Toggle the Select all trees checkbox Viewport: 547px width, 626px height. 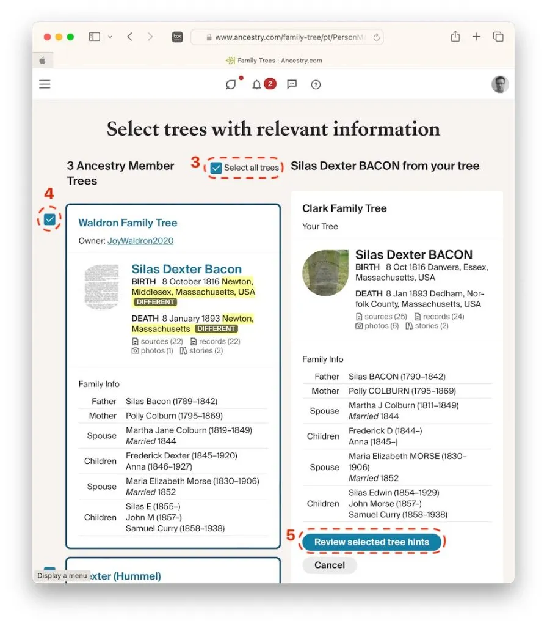point(216,168)
